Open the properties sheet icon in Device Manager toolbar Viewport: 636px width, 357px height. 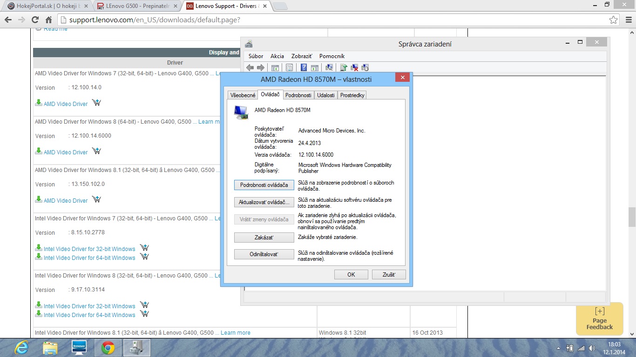(x=289, y=67)
